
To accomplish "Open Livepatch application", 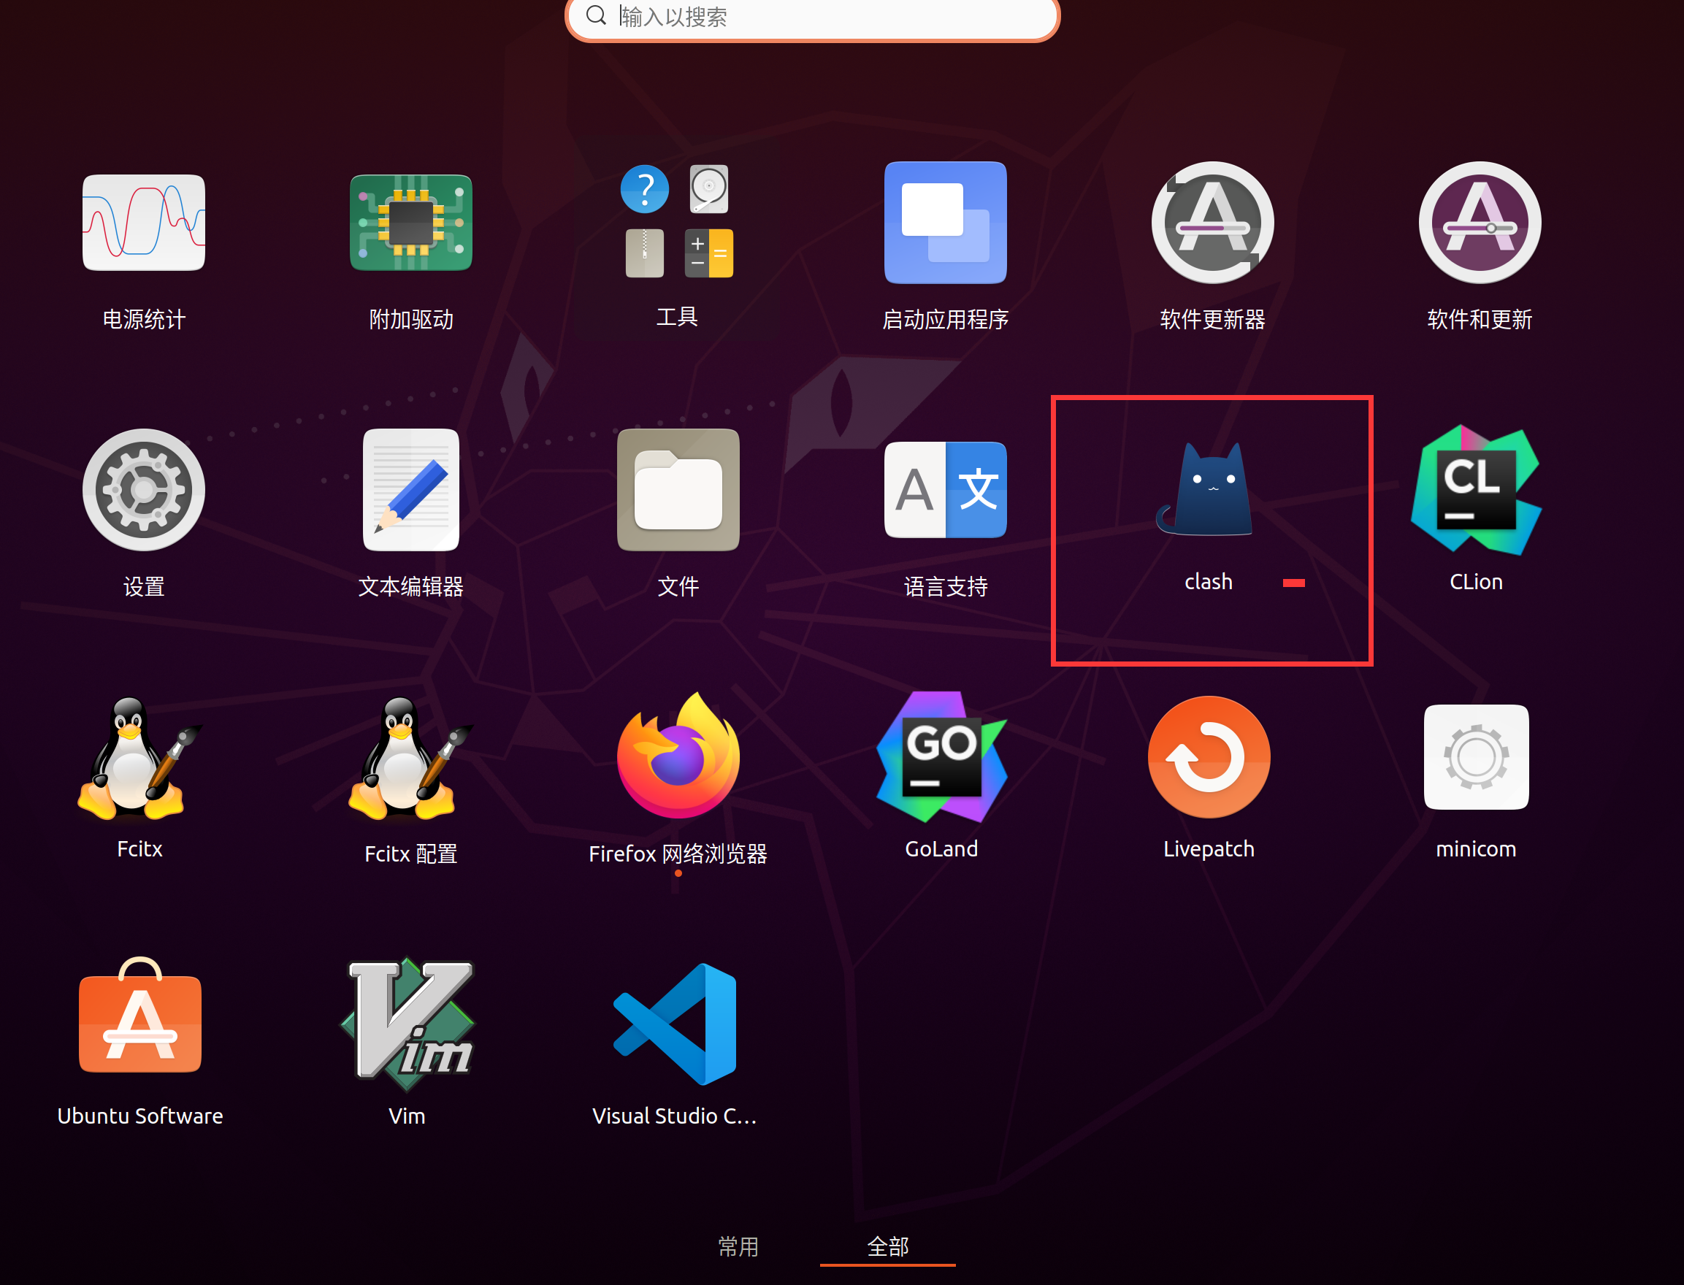I will pyautogui.click(x=1209, y=756).
